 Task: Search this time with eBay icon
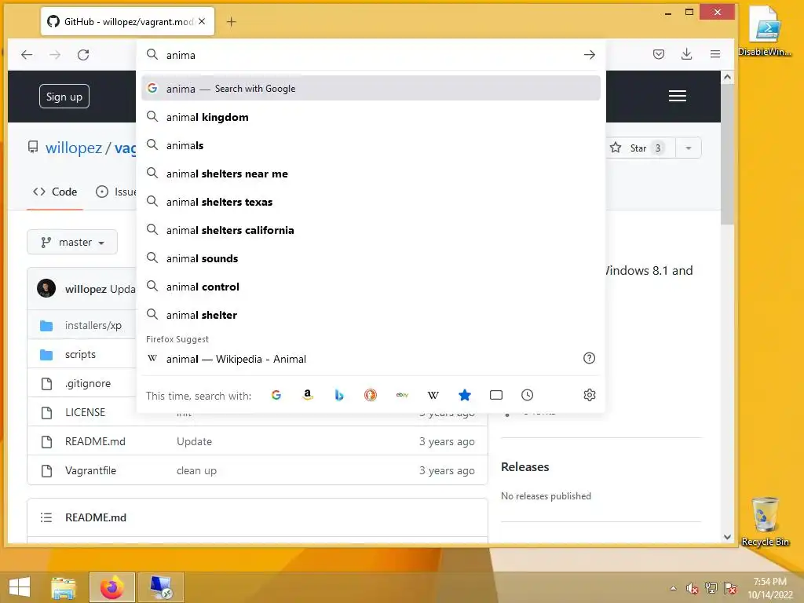[402, 395]
